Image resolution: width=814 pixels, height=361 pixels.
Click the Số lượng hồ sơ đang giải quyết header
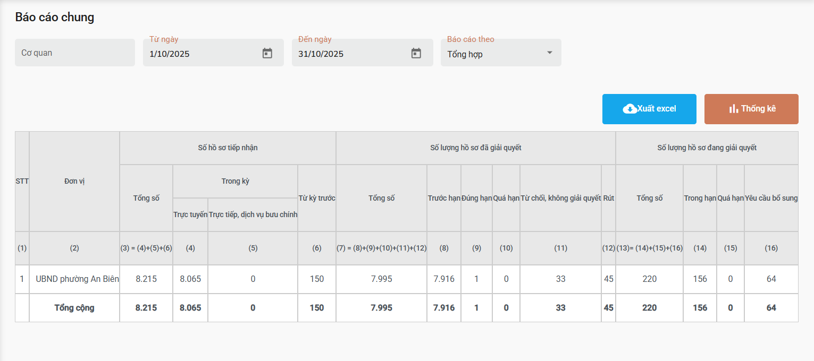point(707,148)
